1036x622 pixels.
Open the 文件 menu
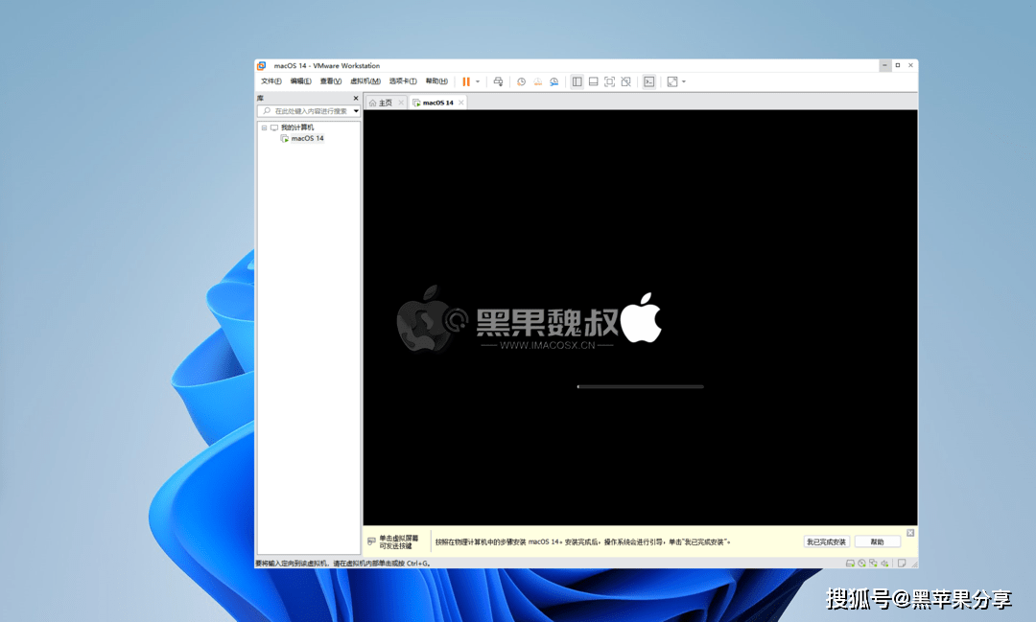(x=271, y=81)
